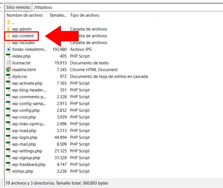The width and height of the screenshot is (223, 188).
Task: Select the xmlrpc.php file name
Action: tap(23, 171)
